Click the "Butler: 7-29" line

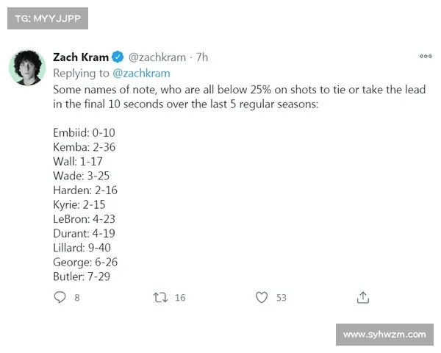82,277
